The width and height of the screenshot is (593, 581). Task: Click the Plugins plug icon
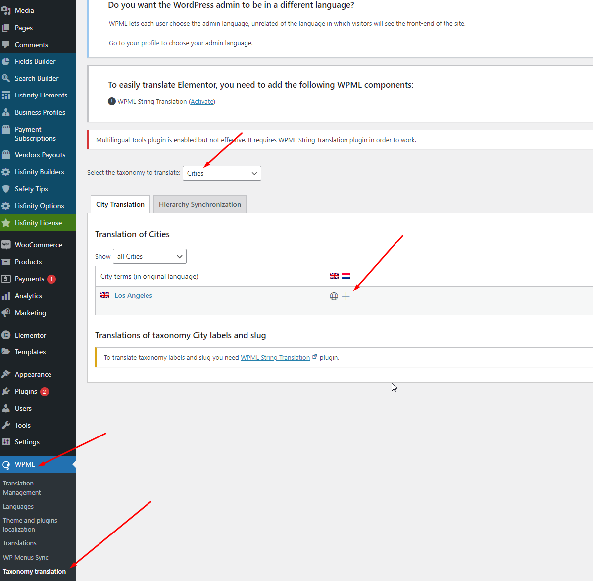click(6, 391)
